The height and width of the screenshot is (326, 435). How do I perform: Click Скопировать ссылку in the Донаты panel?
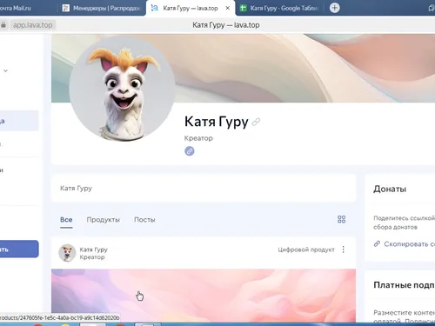coord(405,244)
